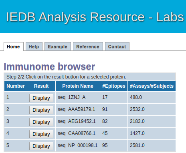Image resolution: width=186 pixels, height=153 pixels.
Task: Click the Protein Name column header
Action: tap(78, 86)
